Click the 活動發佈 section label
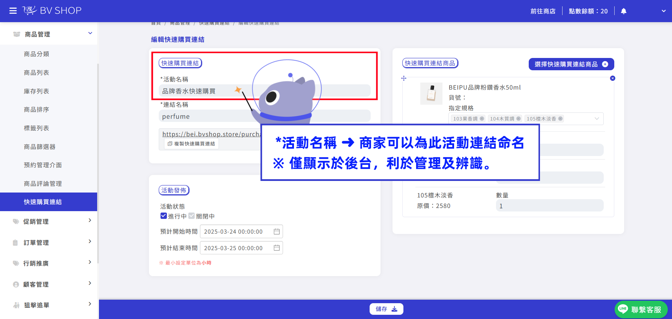672x319 pixels. tap(174, 190)
